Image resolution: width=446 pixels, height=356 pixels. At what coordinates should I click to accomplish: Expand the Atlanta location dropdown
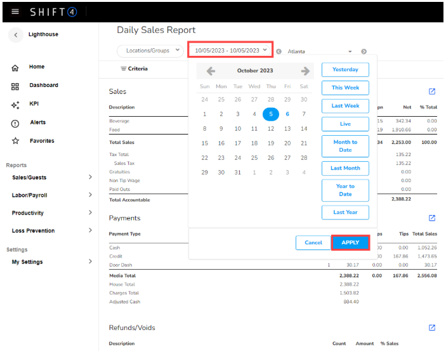tap(350, 51)
